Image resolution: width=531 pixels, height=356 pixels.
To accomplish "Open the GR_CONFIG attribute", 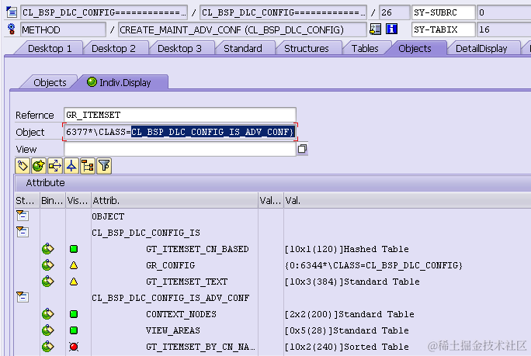I will [170, 265].
